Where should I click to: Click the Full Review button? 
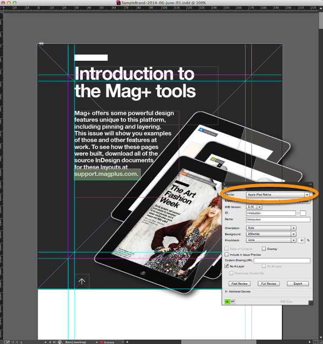[269, 284]
